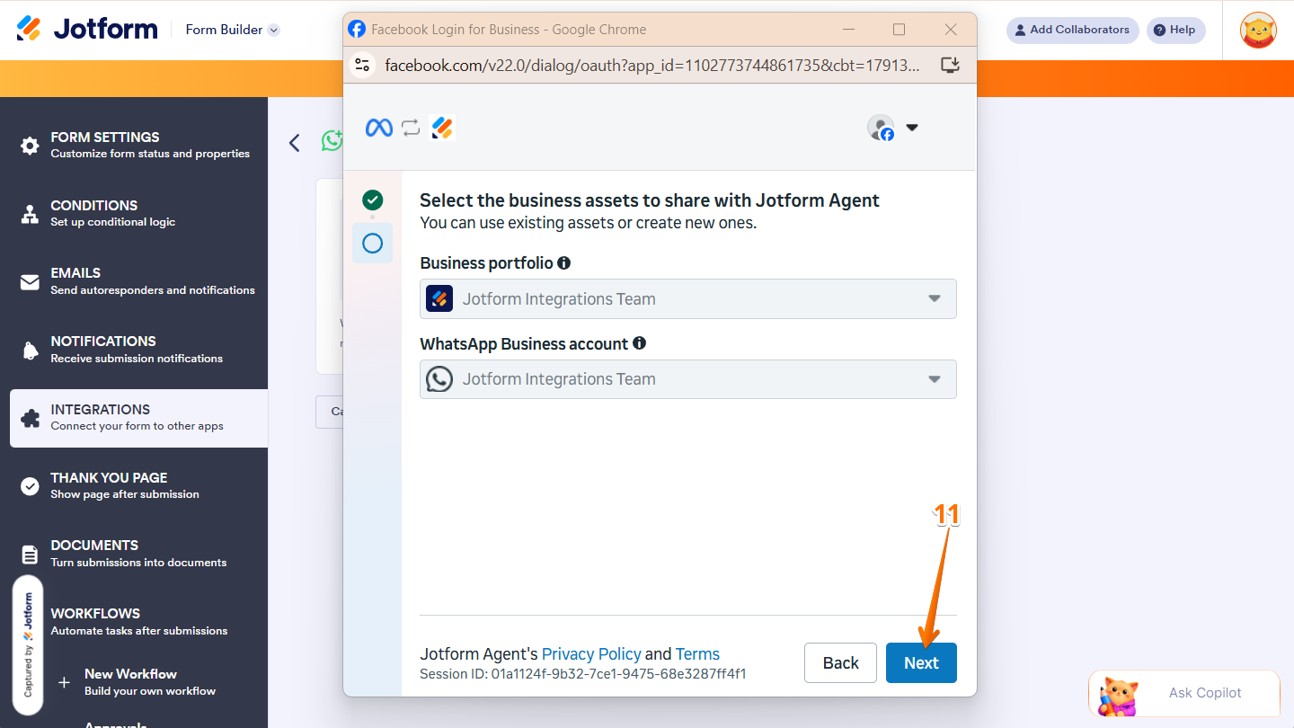Click the Integrations puzzle icon
The height and width of the screenshot is (728, 1294).
coord(30,418)
